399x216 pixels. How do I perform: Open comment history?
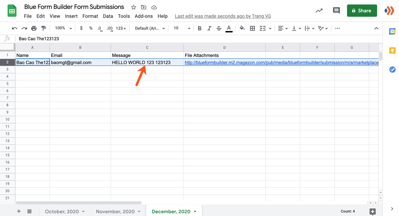336,10
